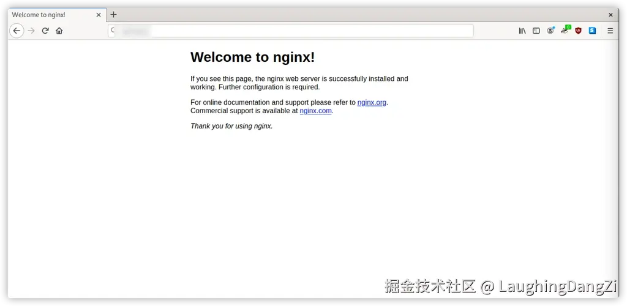Open the uBlock Origin shield extension
Screen dimensions: 627x306
(x=578, y=31)
